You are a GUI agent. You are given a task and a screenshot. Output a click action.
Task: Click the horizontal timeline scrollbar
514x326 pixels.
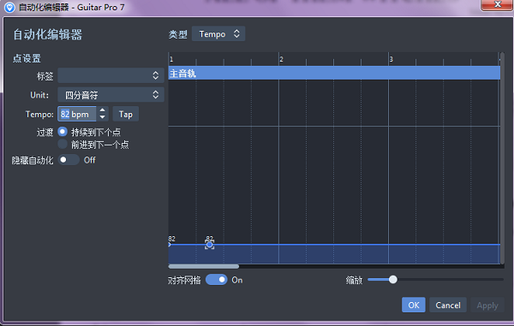(x=204, y=266)
